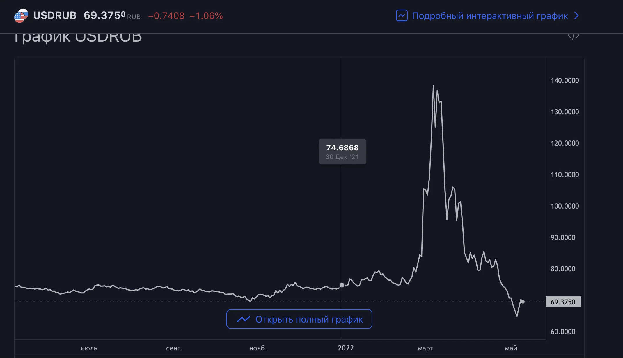Image resolution: width=623 pixels, height=358 pixels.
Task: Click the 100.0000 price scale label
Action: point(565,206)
